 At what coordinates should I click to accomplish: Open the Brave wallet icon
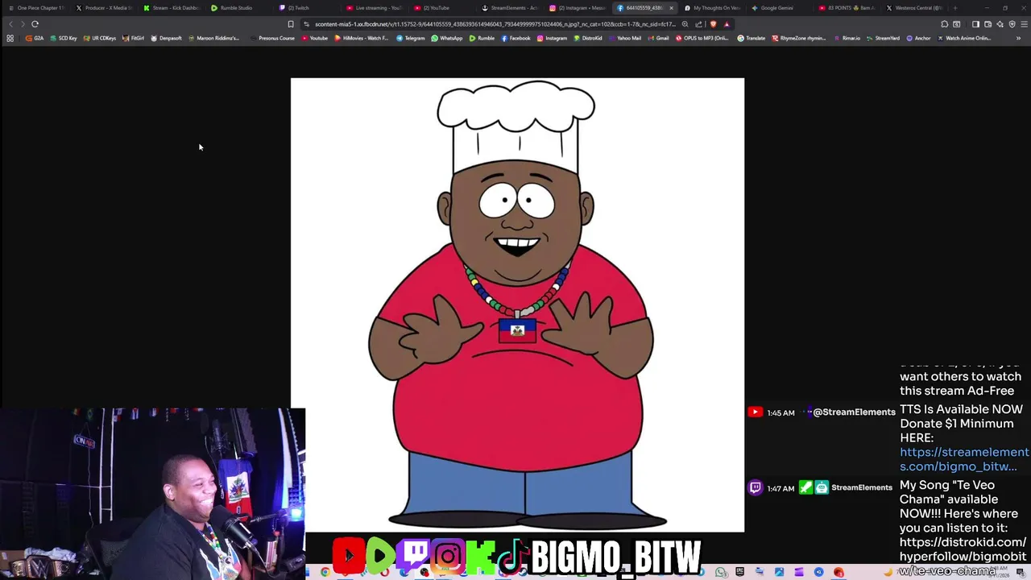point(988,24)
